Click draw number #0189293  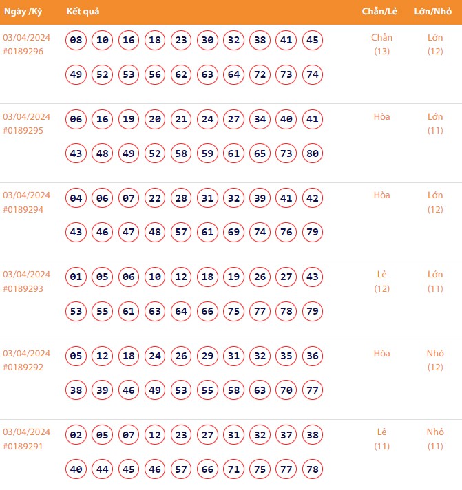coord(23,288)
